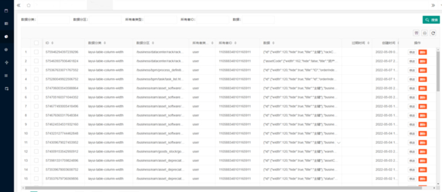
Task: Focus the 所有者类型 search input
Action: (161, 20)
